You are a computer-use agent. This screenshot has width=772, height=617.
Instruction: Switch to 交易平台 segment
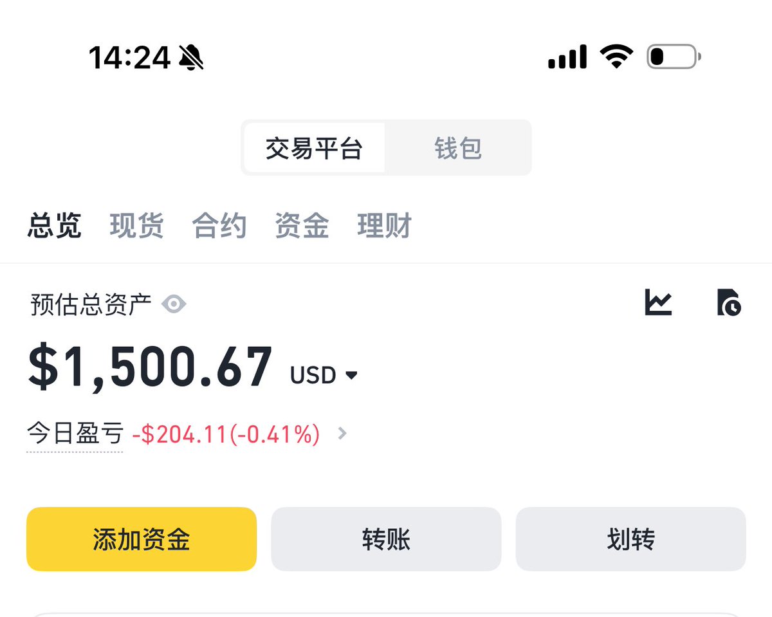pyautogui.click(x=315, y=148)
